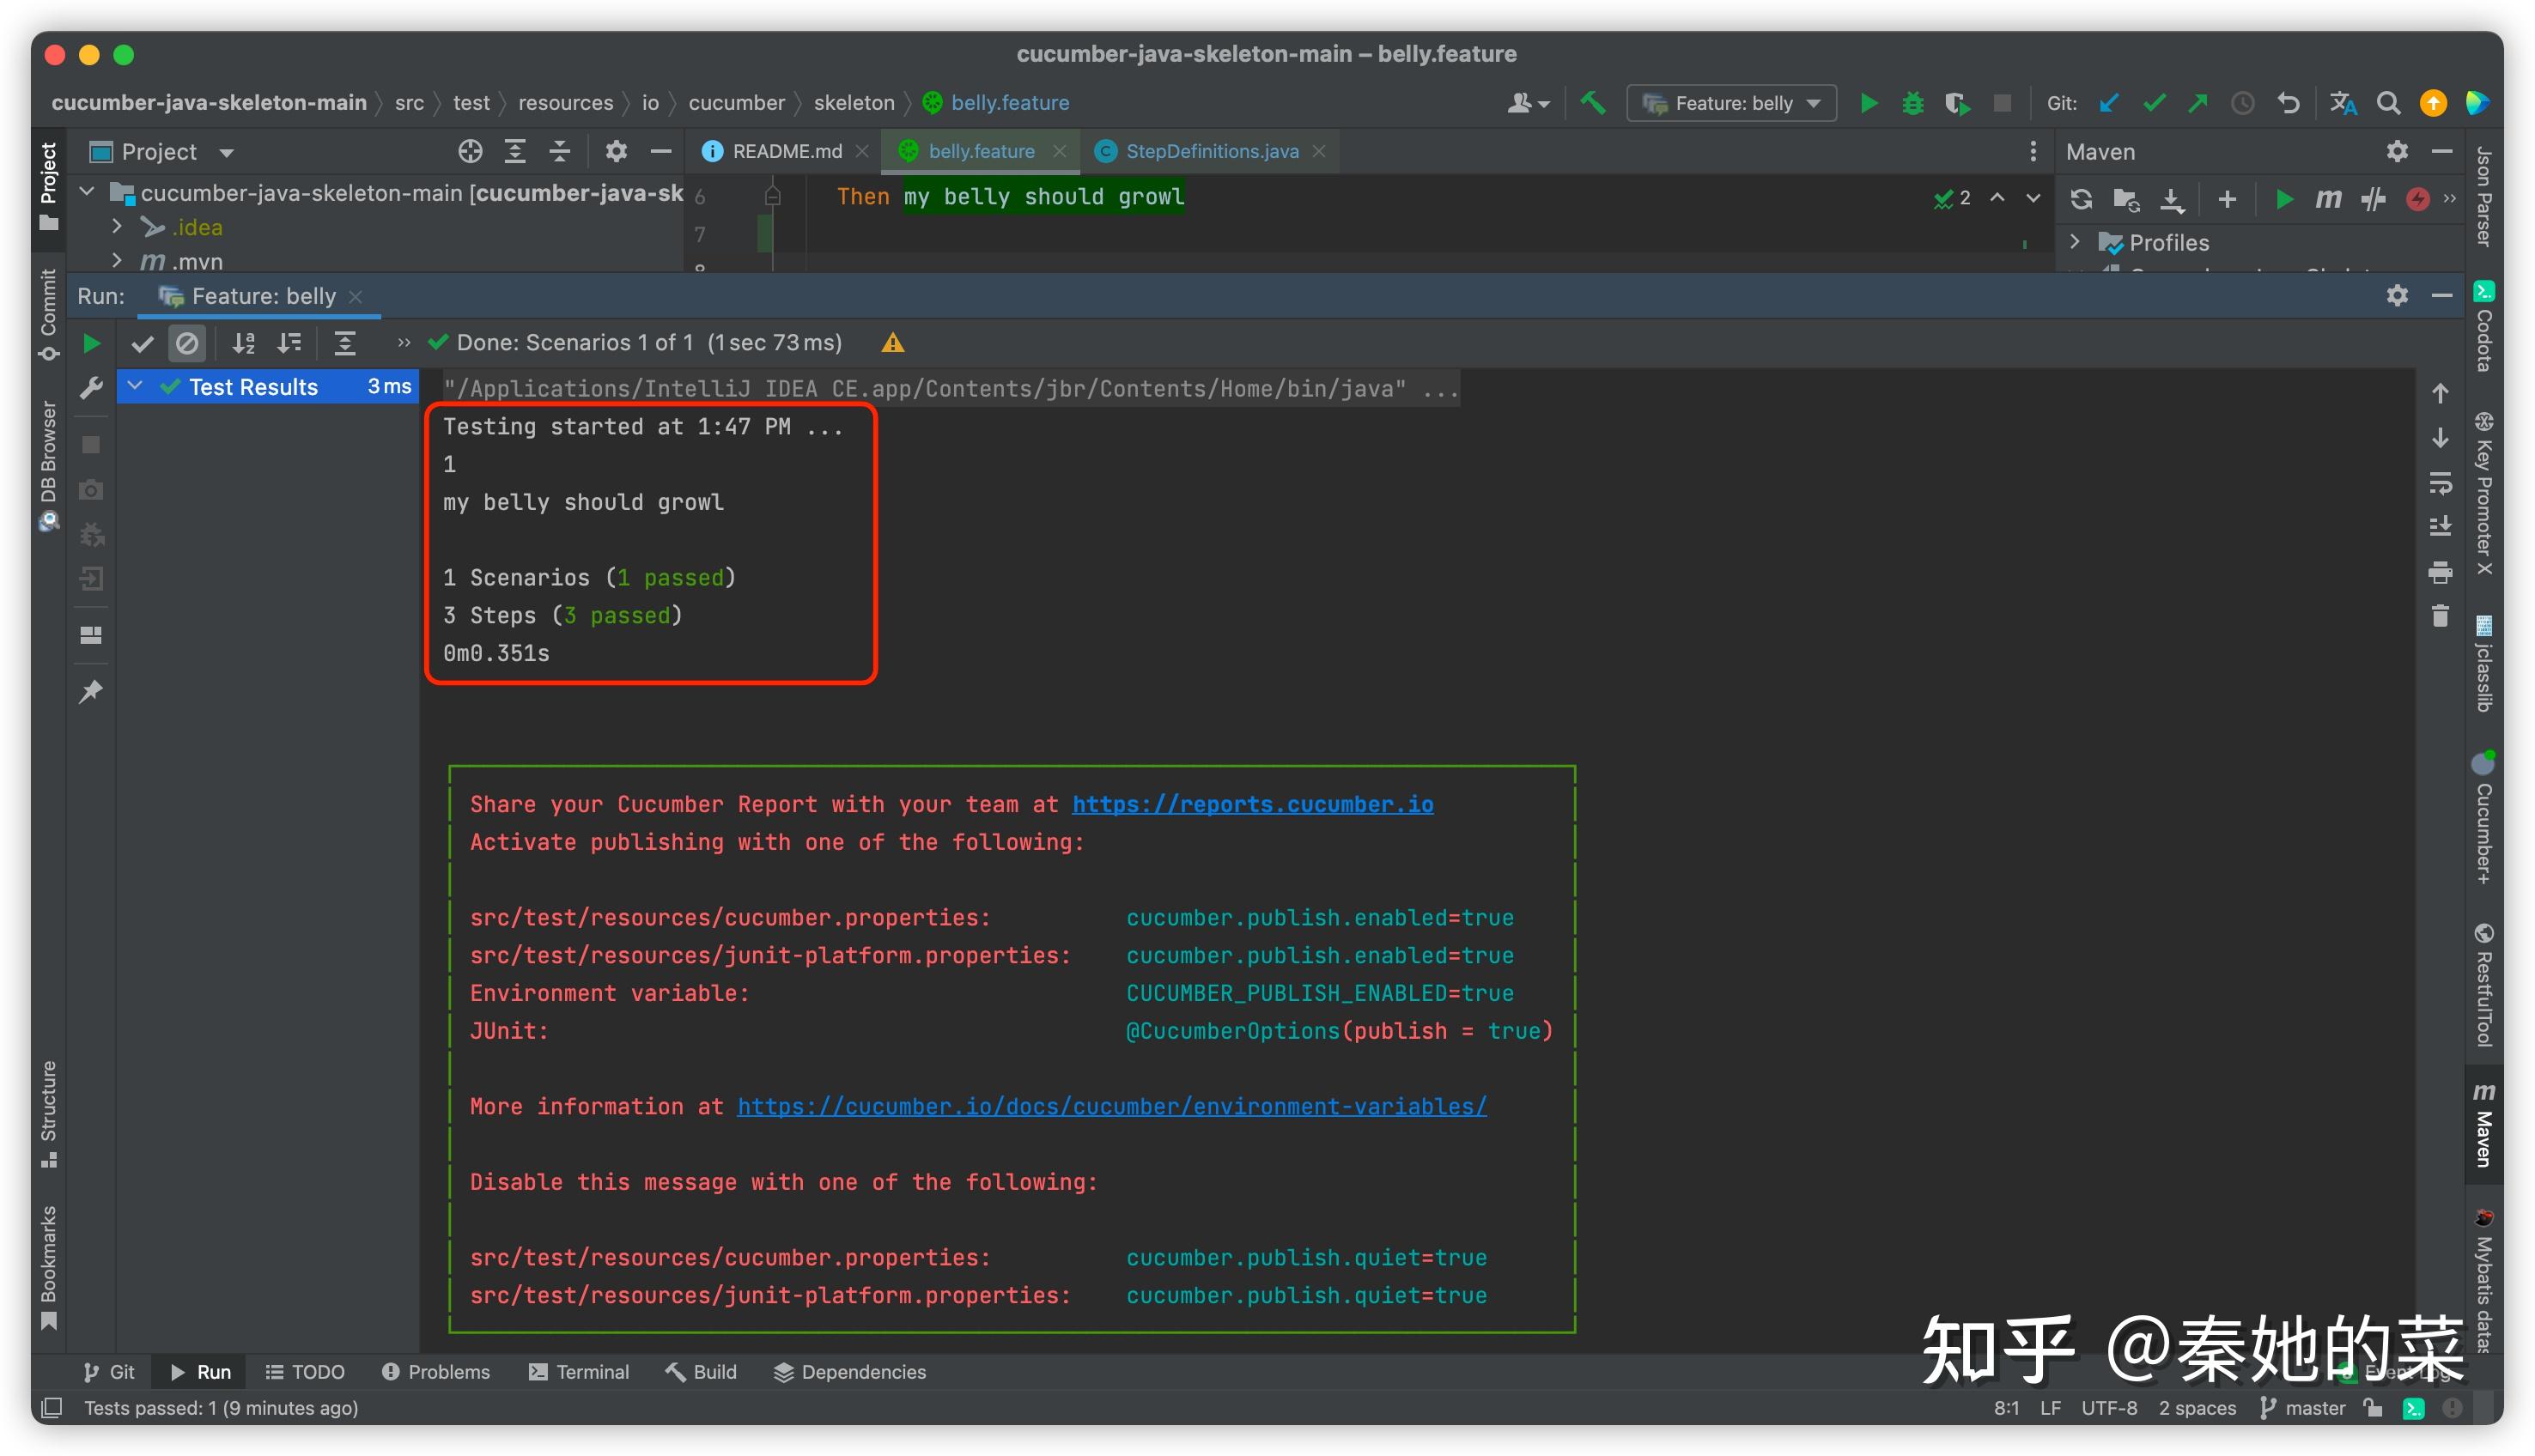Toggle Show Ignored tests button
This screenshot has width=2535, height=1456.
pos(187,344)
